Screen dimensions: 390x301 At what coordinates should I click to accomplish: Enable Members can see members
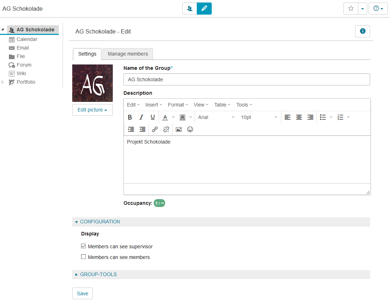click(x=84, y=257)
